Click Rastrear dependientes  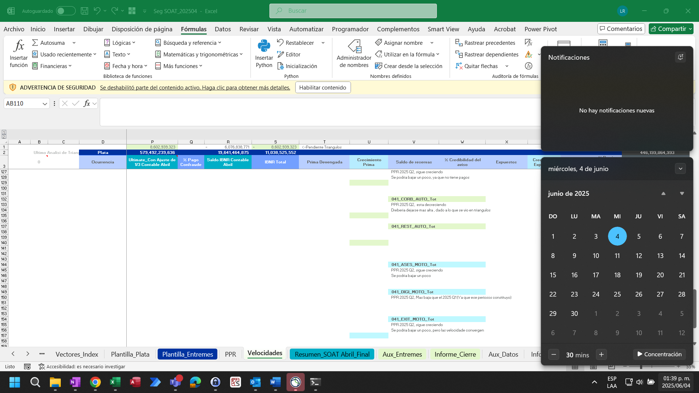487,55
